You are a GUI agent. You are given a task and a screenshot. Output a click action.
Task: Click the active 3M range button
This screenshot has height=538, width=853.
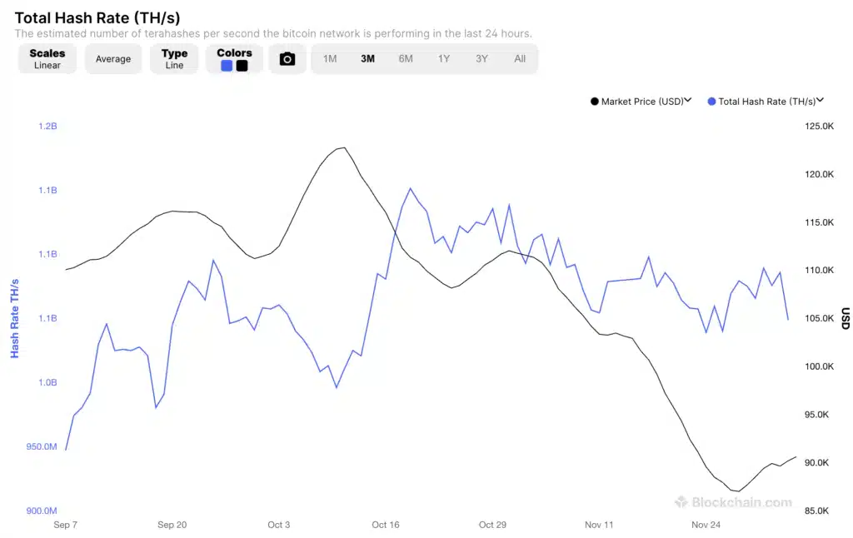(367, 59)
